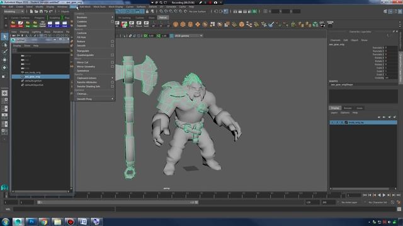Click the red Open shelf button
Viewport: 403px width, 226px height.
(x=13, y=24)
